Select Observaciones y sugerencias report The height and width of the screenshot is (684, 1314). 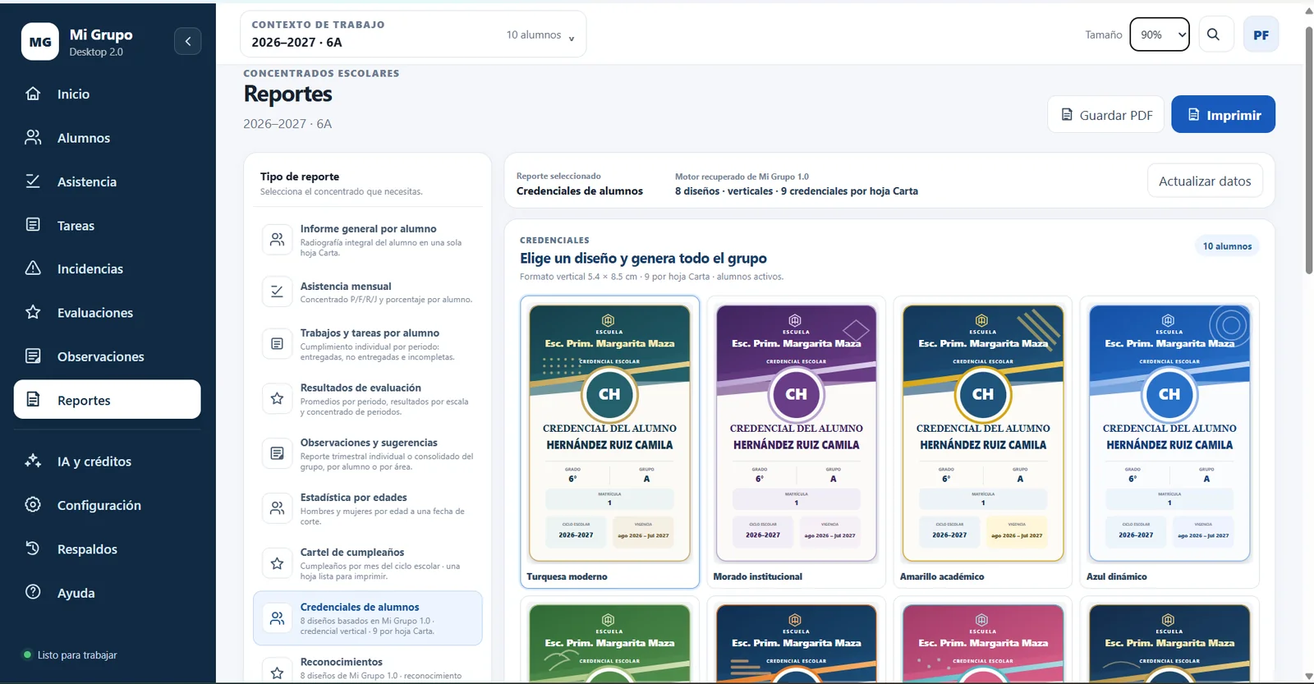coord(368,454)
